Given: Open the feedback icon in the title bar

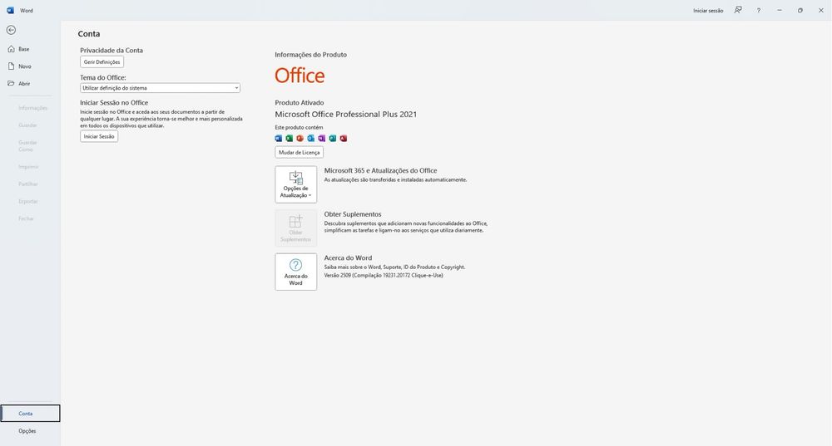Looking at the screenshot, I should [x=738, y=10].
